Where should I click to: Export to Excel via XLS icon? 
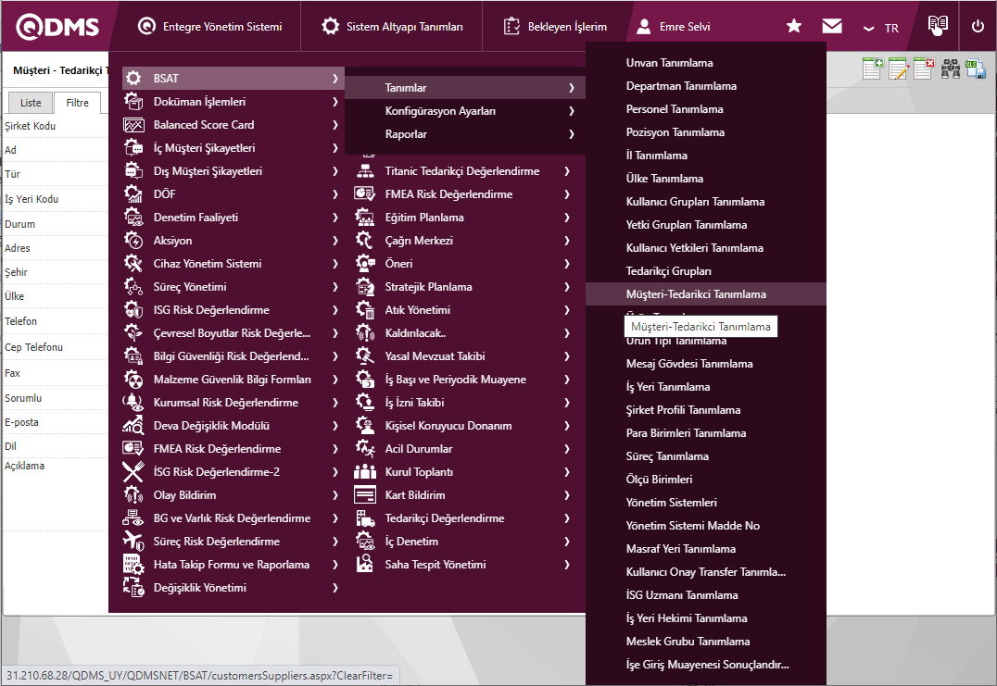976,69
